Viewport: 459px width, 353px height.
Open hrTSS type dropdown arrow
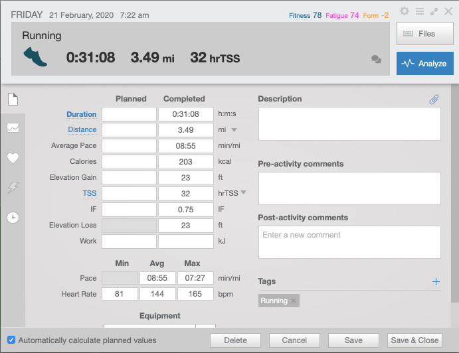coord(244,192)
